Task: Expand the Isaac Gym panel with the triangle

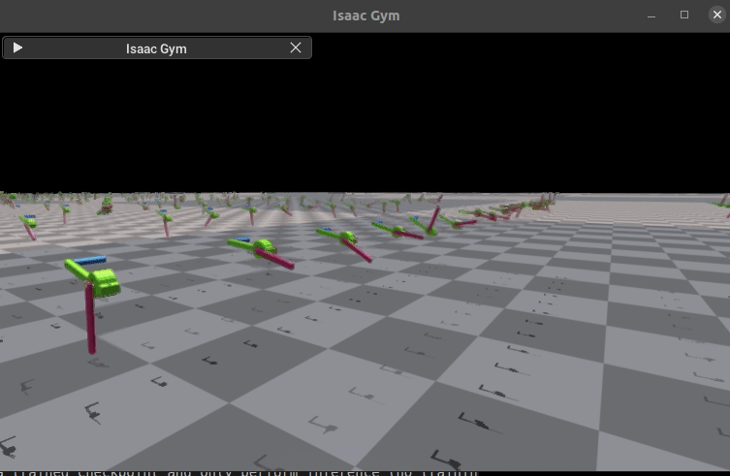Action: pos(17,48)
